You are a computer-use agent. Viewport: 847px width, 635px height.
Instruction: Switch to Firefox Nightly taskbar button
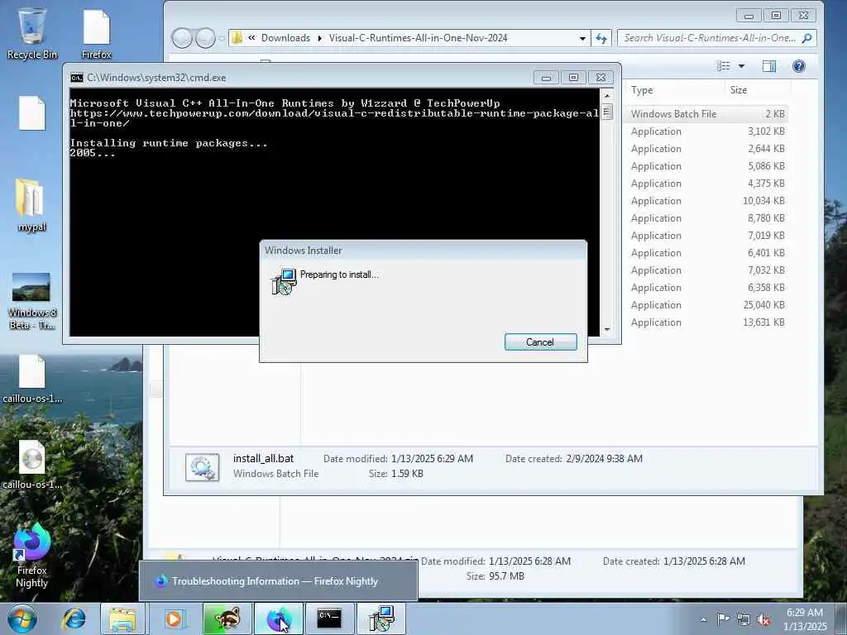pyautogui.click(x=278, y=618)
